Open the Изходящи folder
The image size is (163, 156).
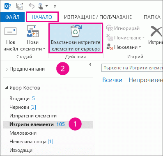tap(48, 150)
